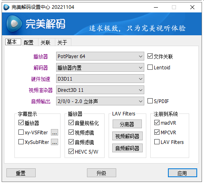Click the app gear icon in title bar
The height and width of the screenshot is (184, 204).
click(6, 7)
